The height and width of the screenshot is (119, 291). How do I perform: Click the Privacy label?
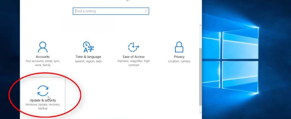[179, 57]
